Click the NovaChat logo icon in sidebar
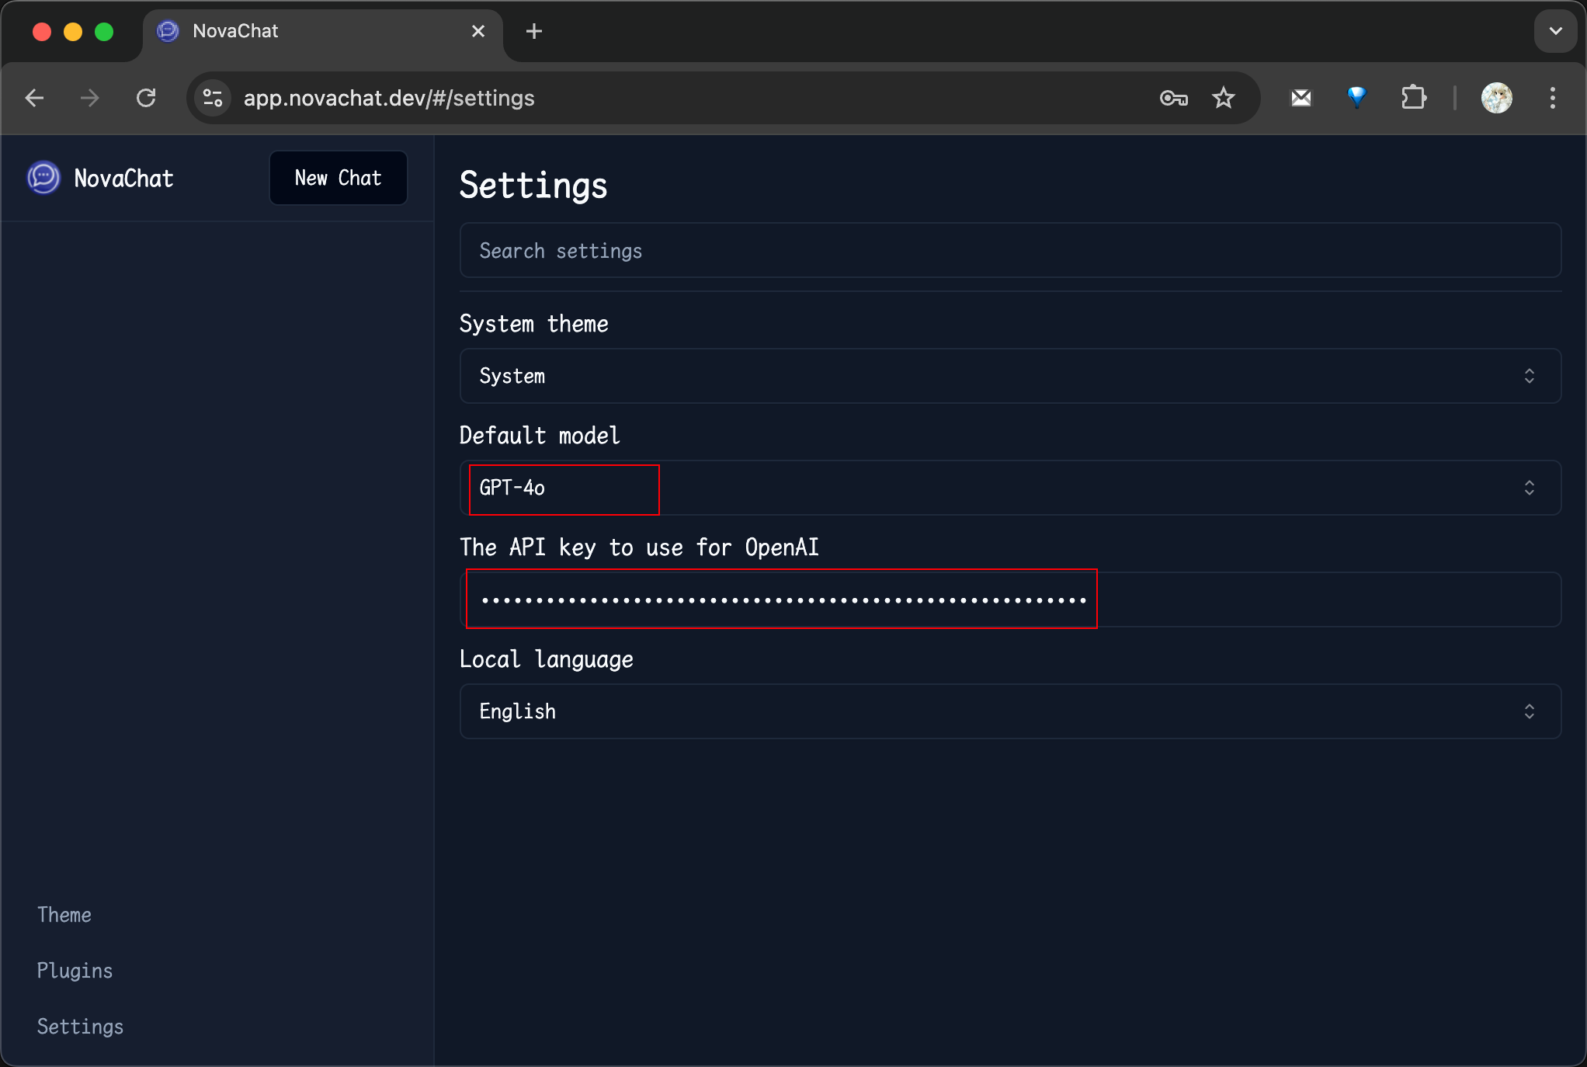The height and width of the screenshot is (1067, 1587). point(43,178)
